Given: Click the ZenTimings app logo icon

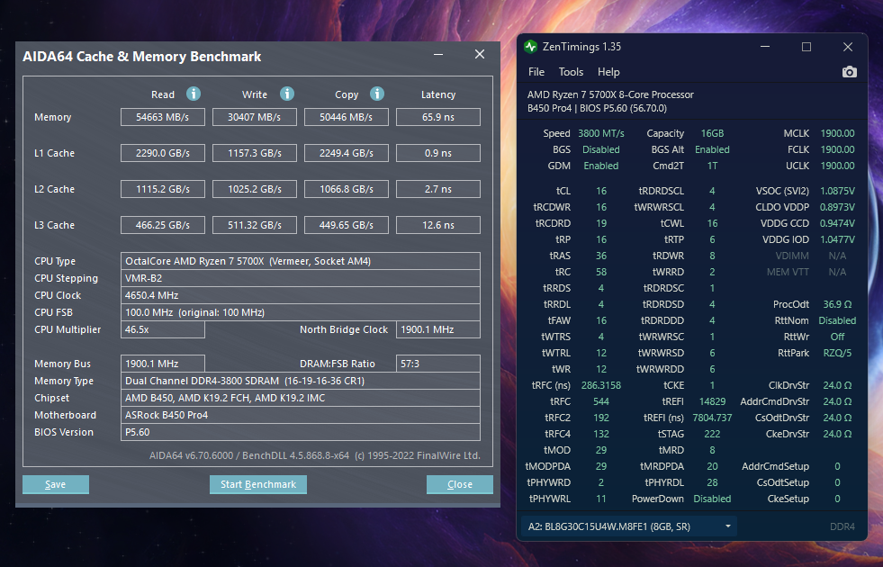Looking at the screenshot, I should tap(530, 47).
